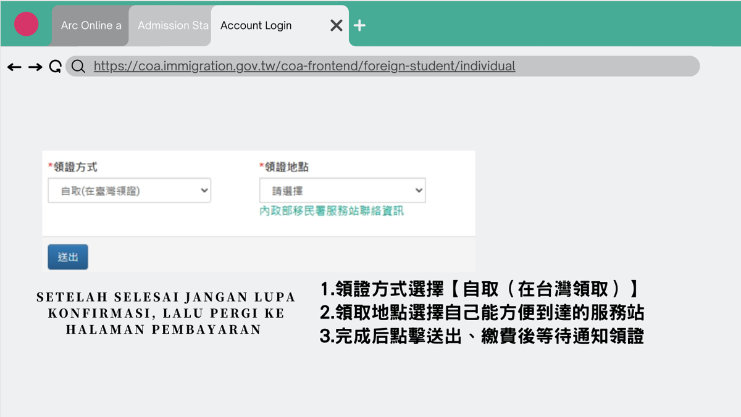Click the X icon next to Account Login
The image size is (741, 417).
[336, 25]
